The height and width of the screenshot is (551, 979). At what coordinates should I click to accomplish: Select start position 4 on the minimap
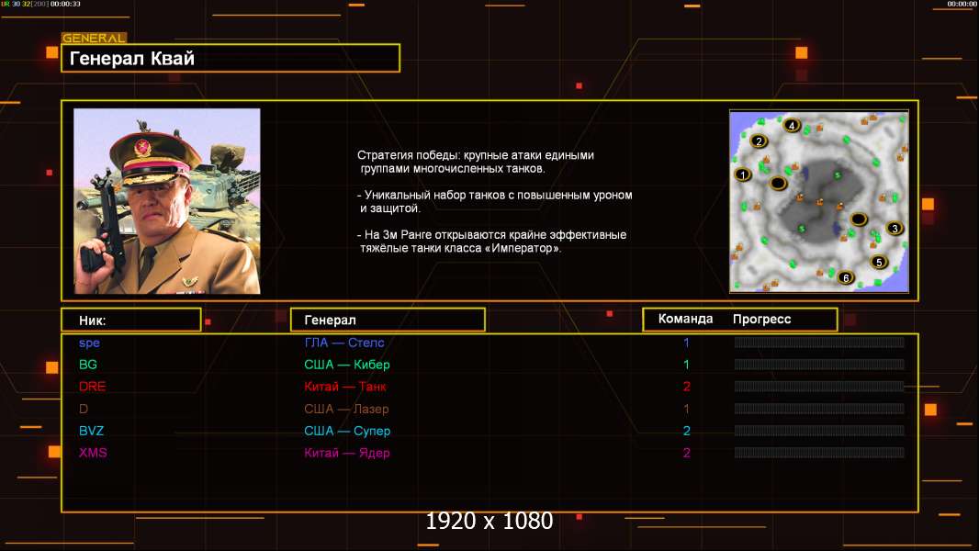pyautogui.click(x=792, y=126)
